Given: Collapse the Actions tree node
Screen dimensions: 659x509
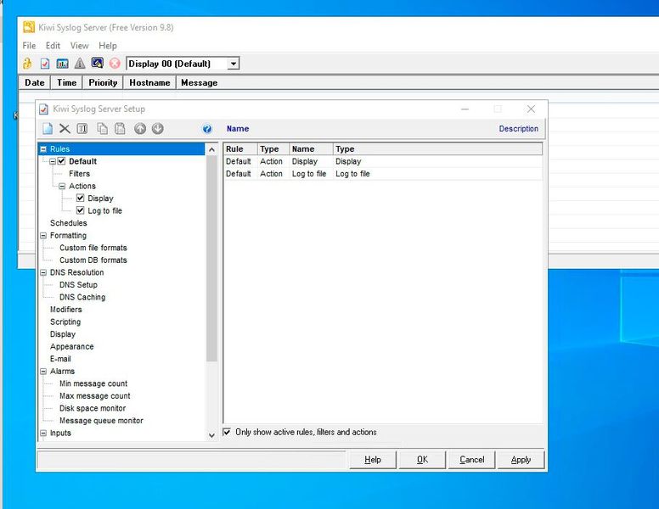Looking at the screenshot, I should pyautogui.click(x=62, y=186).
